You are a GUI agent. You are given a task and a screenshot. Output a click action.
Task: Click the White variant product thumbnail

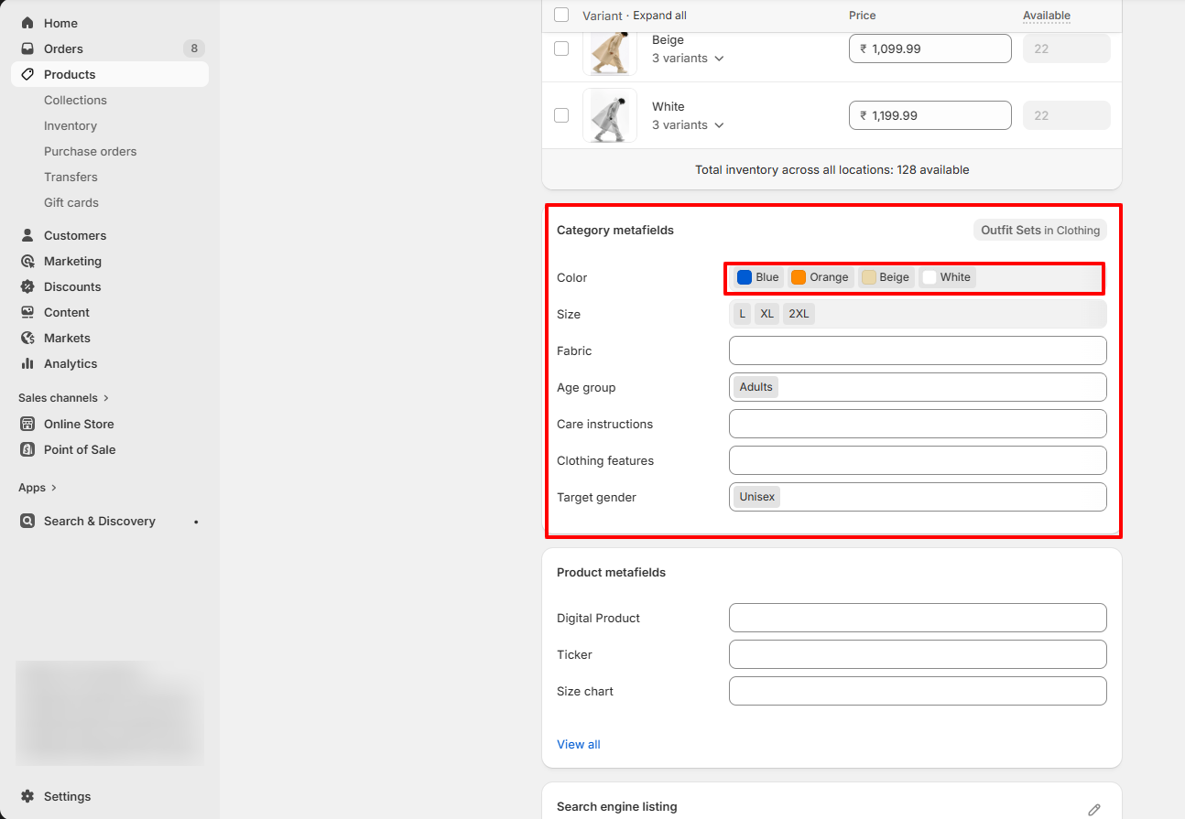[x=610, y=115]
